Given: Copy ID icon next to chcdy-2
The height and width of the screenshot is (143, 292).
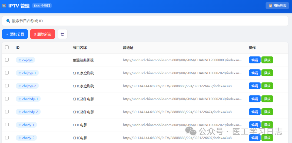Looking at the screenshot, I should 20,138.
